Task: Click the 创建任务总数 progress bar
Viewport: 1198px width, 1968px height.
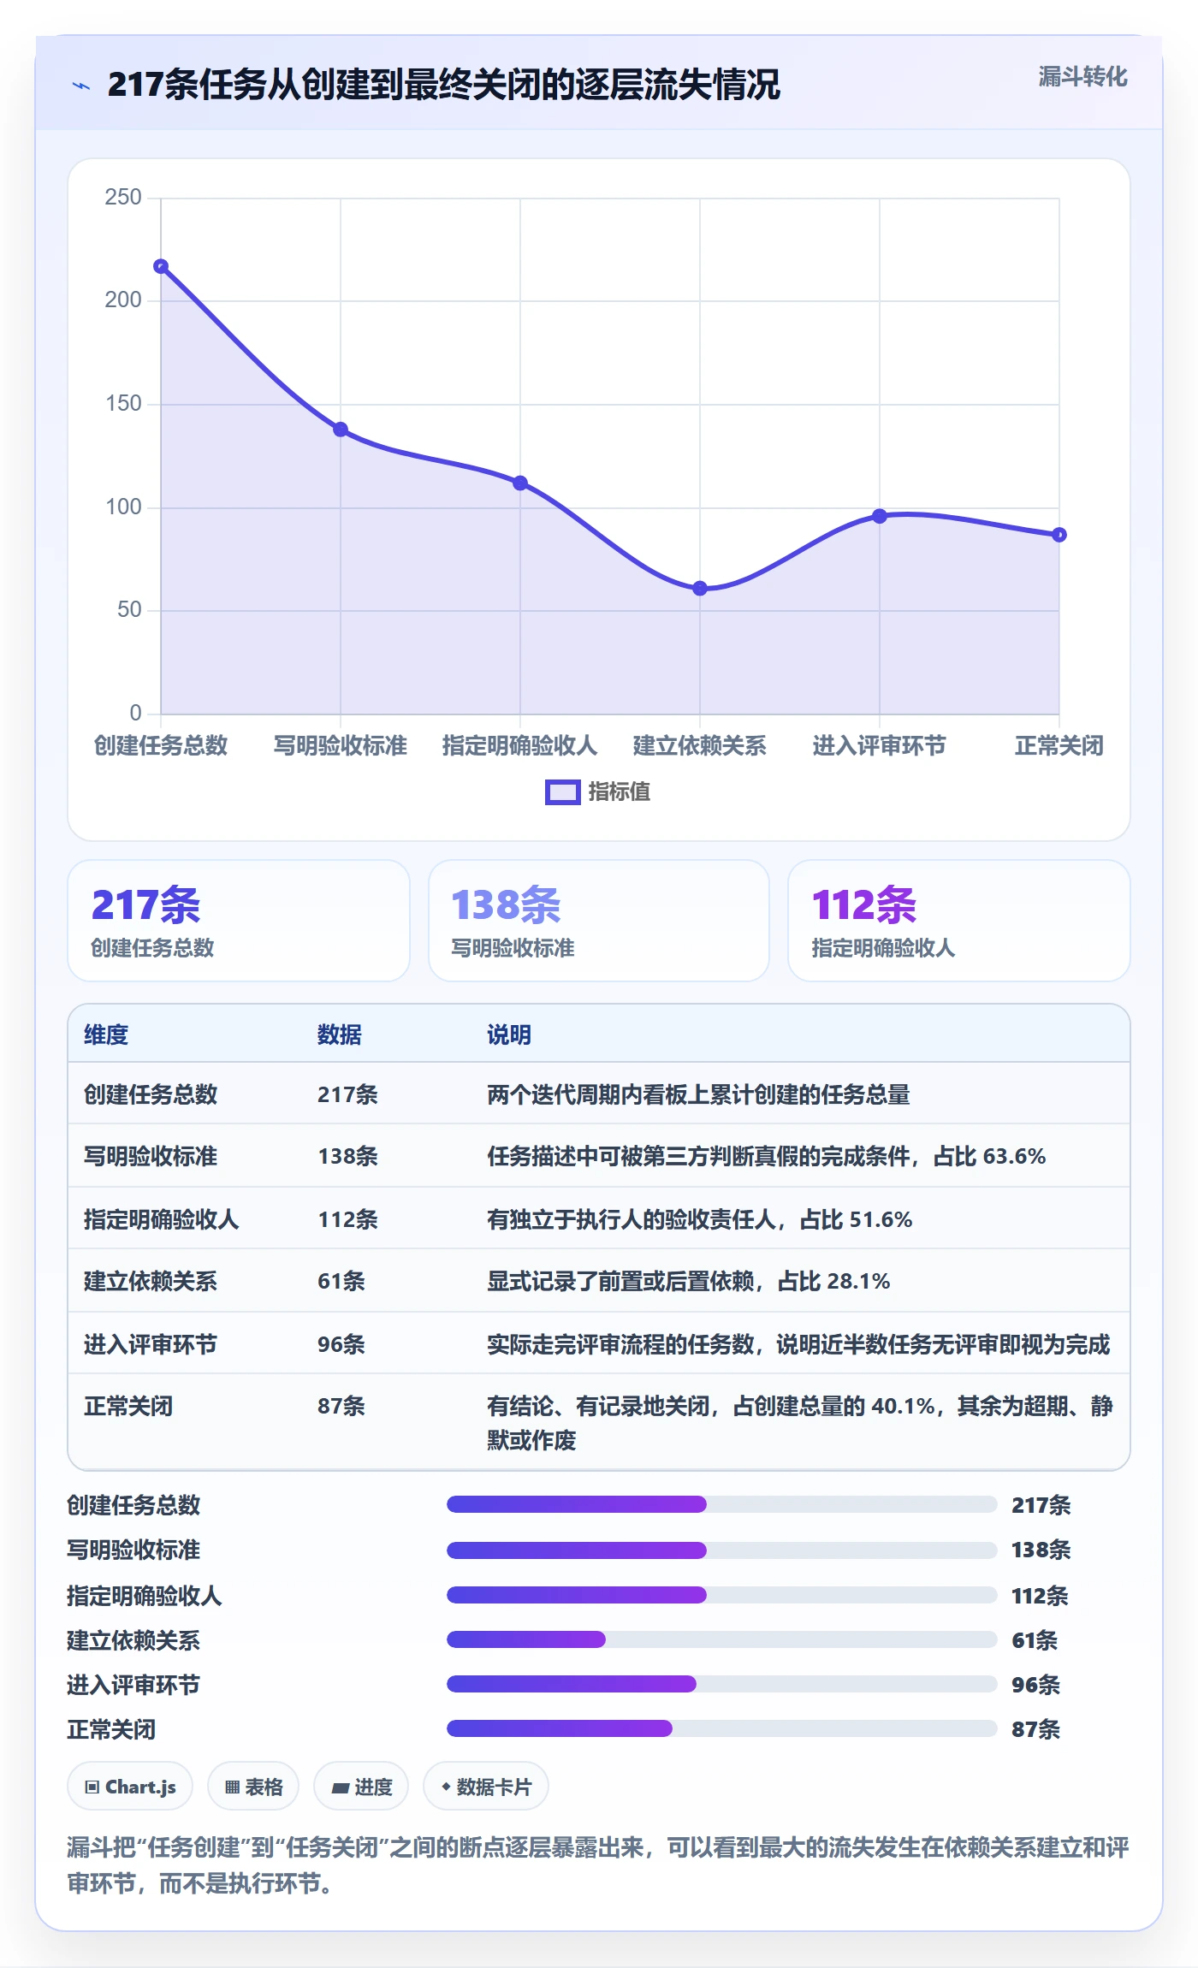Action: (721, 1504)
